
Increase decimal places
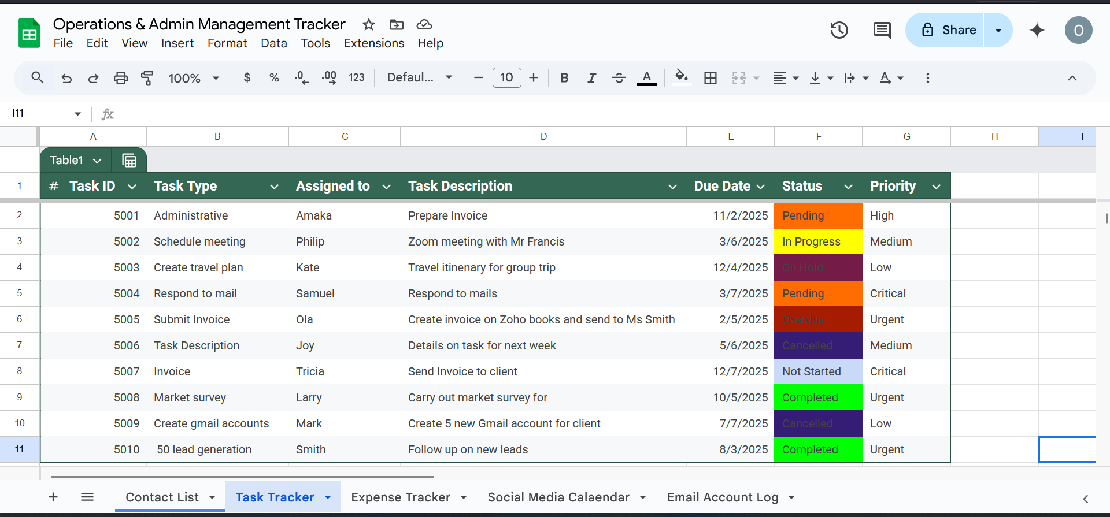(x=329, y=77)
